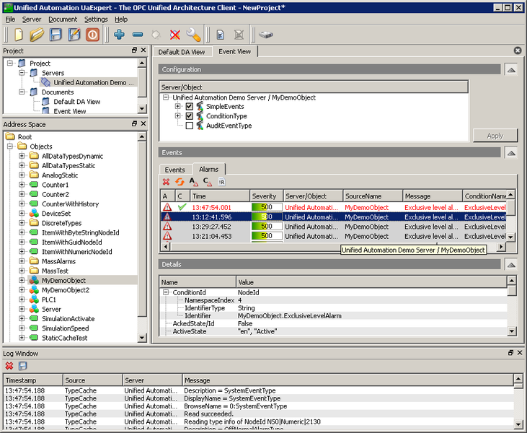The width and height of the screenshot is (527, 433).
Task: Click the orange refresh alarms icon
Action: [180, 182]
